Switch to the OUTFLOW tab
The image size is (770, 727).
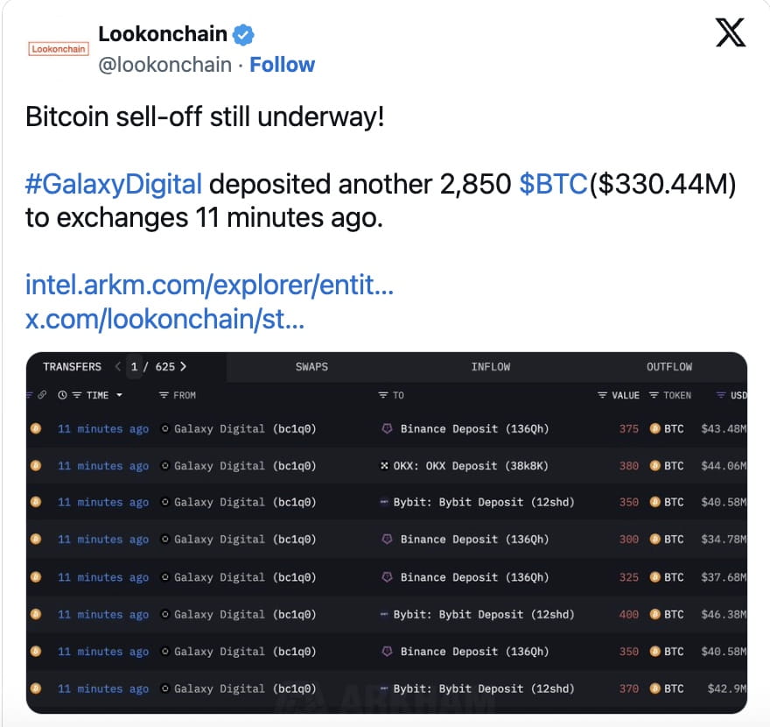[x=669, y=367]
